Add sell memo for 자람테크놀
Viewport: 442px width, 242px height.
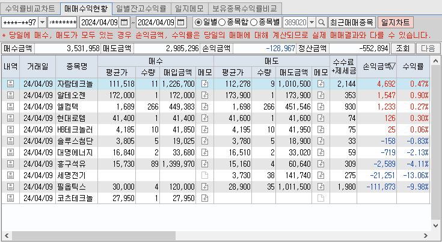pos(321,84)
